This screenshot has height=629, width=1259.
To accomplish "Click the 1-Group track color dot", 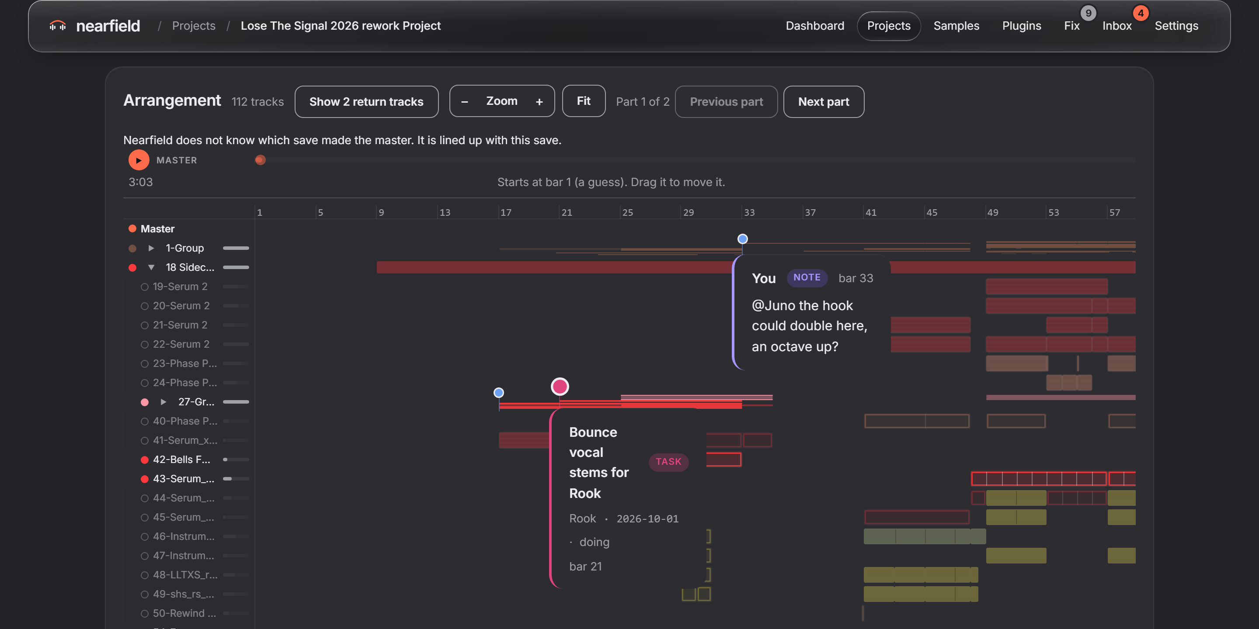I will [x=132, y=248].
